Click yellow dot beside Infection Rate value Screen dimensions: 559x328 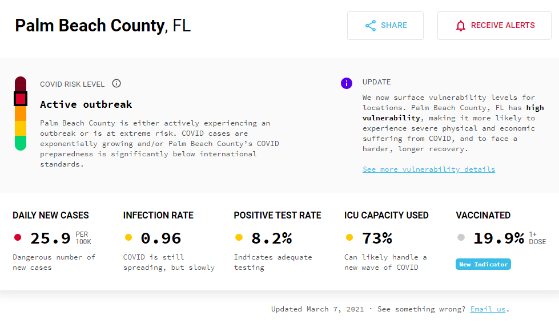click(x=128, y=237)
